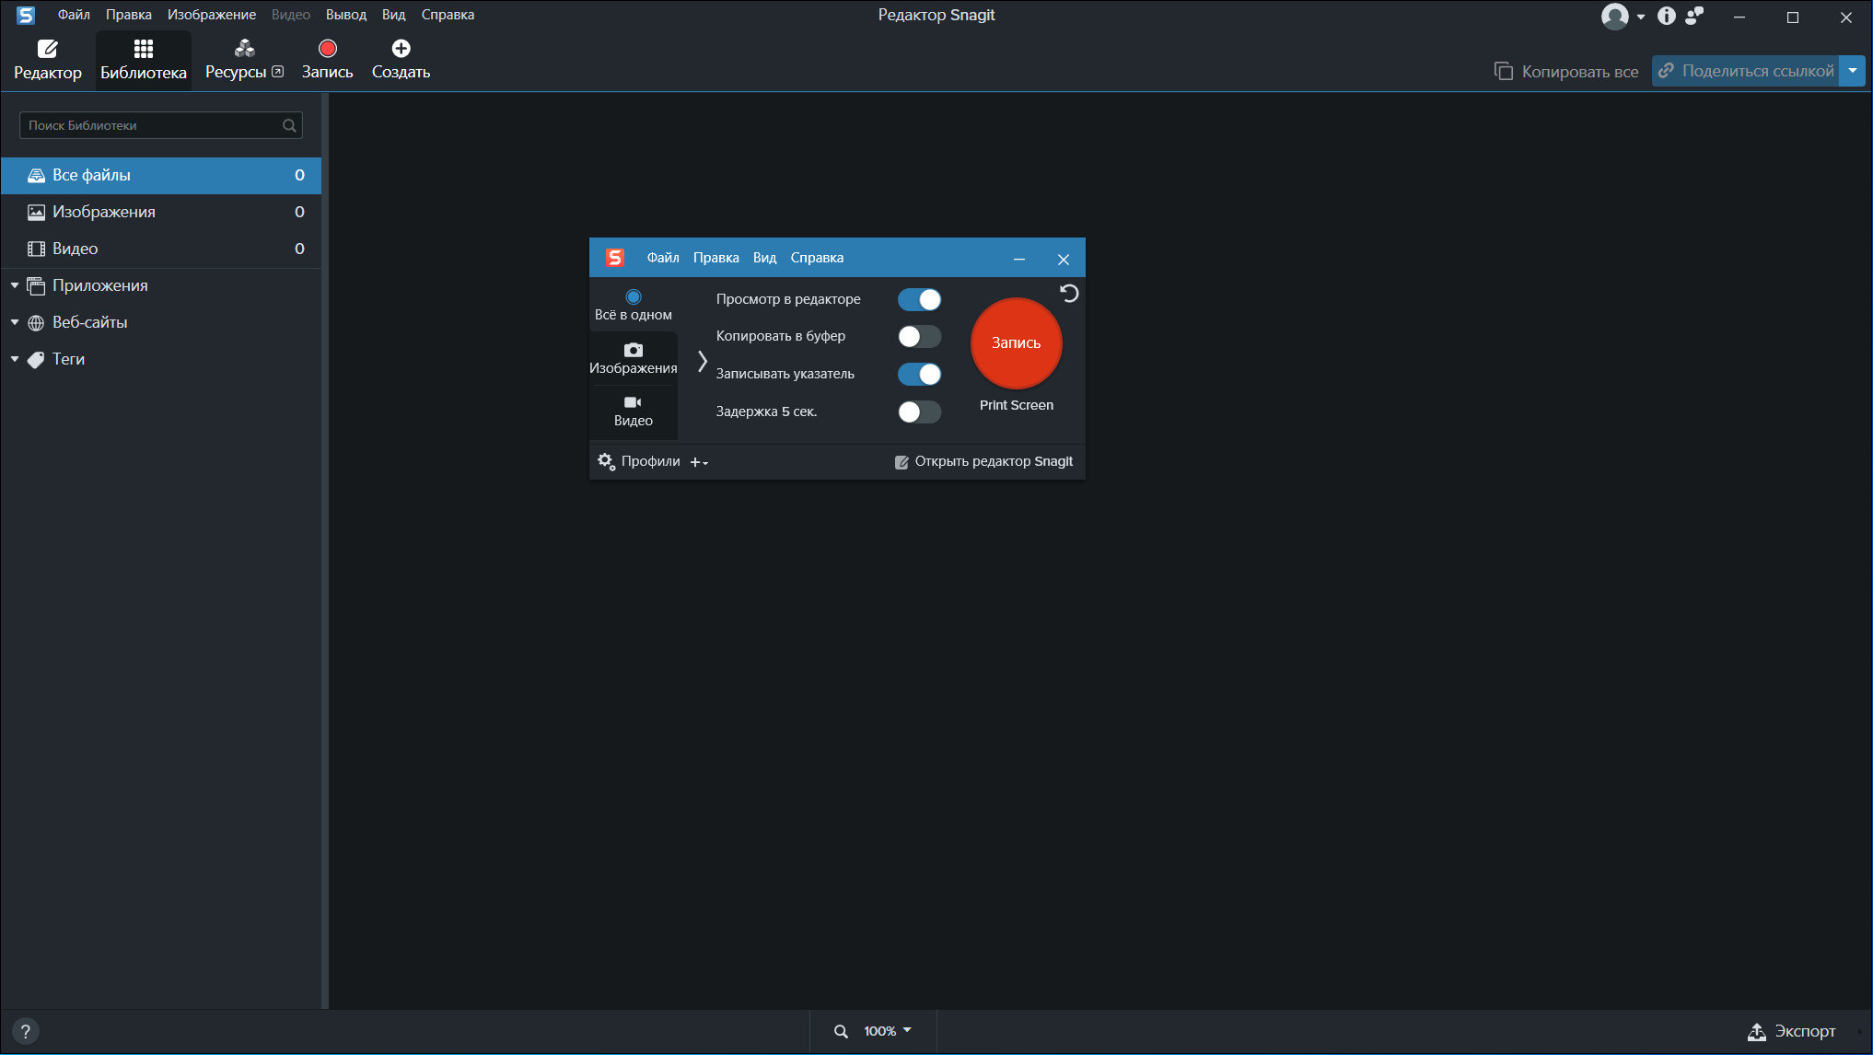The image size is (1873, 1055).
Task: Expand capture options with the chevron arrow
Action: [x=702, y=361]
